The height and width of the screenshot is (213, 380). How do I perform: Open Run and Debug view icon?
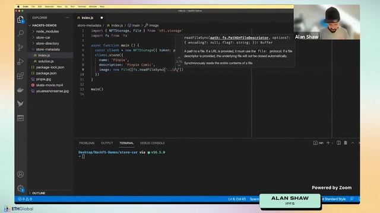tap(21, 62)
